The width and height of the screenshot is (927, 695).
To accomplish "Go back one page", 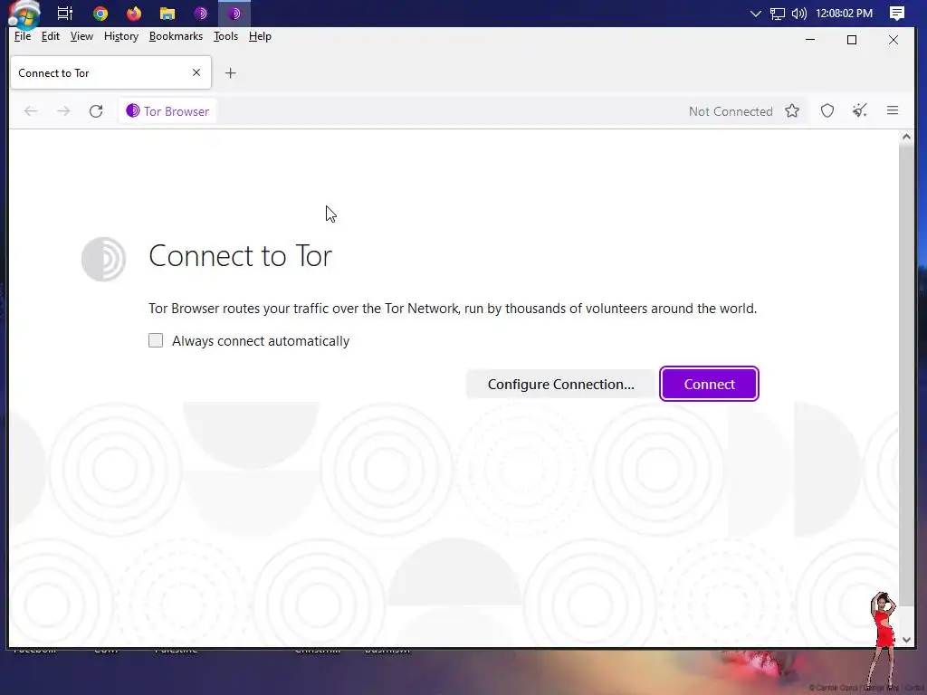I will click(x=31, y=111).
